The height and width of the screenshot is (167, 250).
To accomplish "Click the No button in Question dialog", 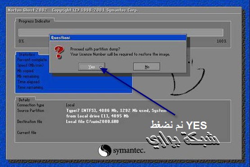I will (x=147, y=67).
